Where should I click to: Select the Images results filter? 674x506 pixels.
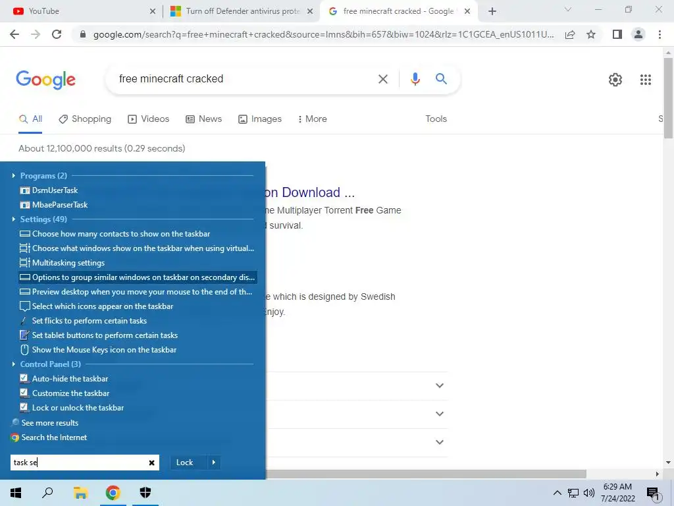tap(259, 119)
